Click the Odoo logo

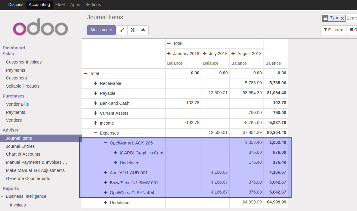tap(40, 27)
